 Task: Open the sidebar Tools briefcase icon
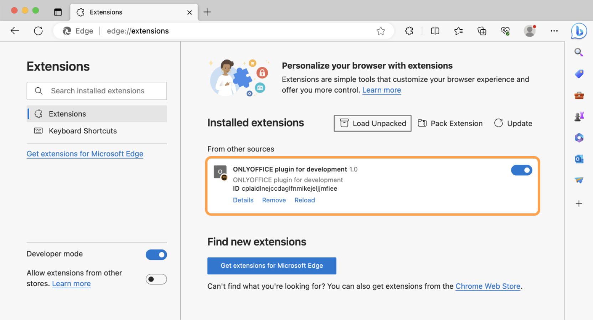click(579, 95)
